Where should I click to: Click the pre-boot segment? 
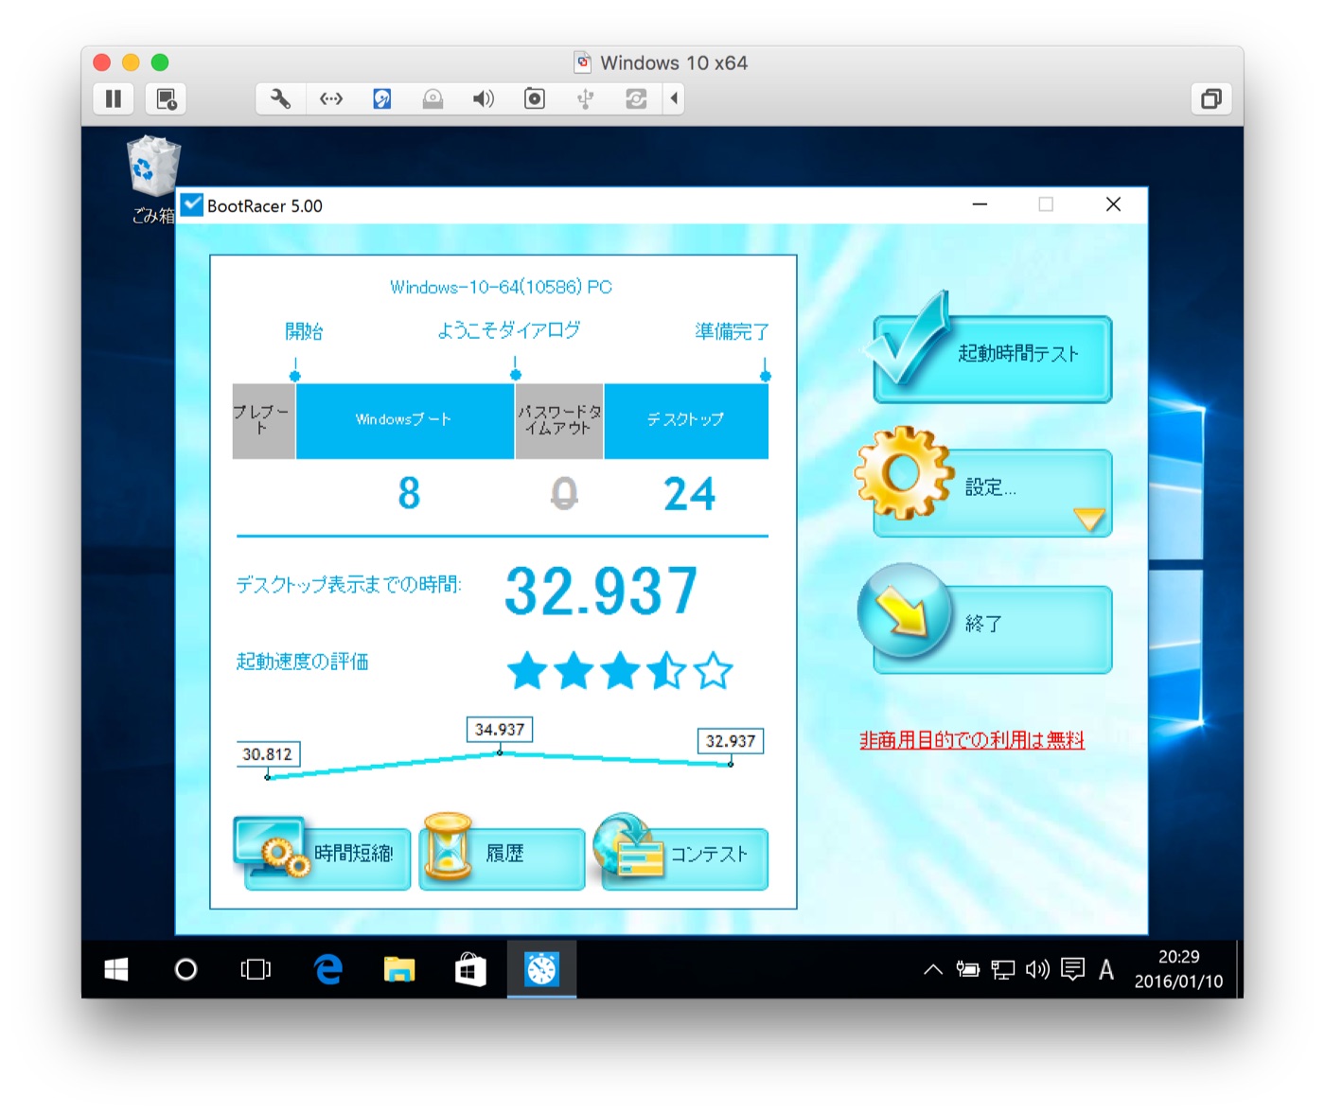[x=263, y=421]
